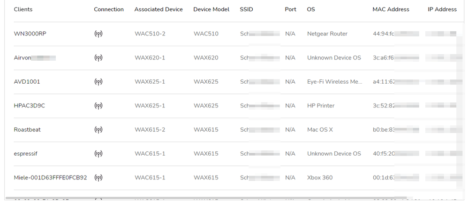Image resolution: width=468 pixels, height=206 pixels.
Task: Click the wireless icon in the Airvon row
Action: [x=98, y=58]
